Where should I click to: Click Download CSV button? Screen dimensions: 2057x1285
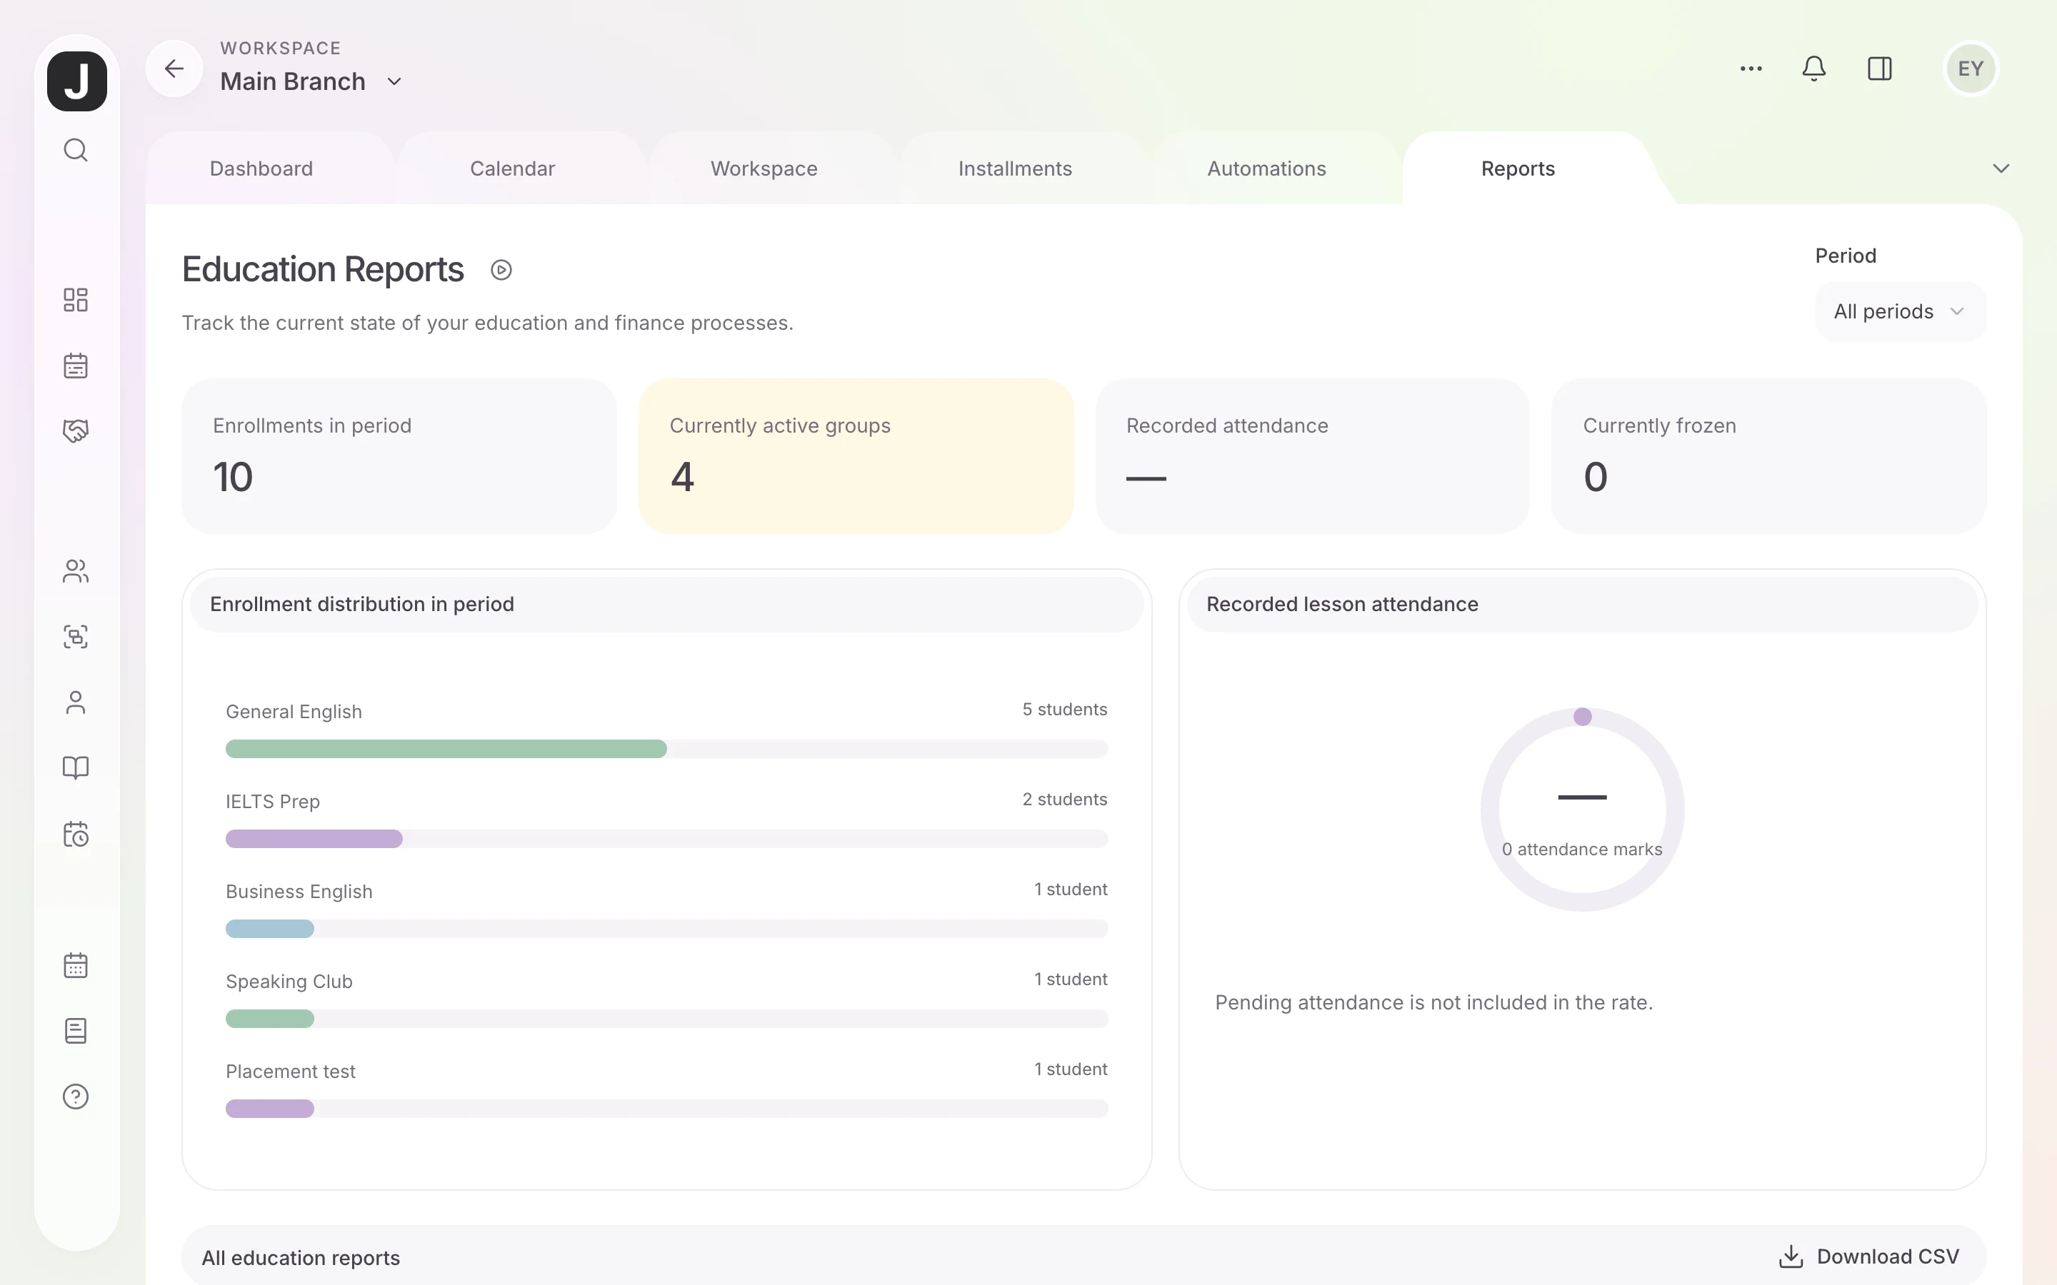[1868, 1256]
